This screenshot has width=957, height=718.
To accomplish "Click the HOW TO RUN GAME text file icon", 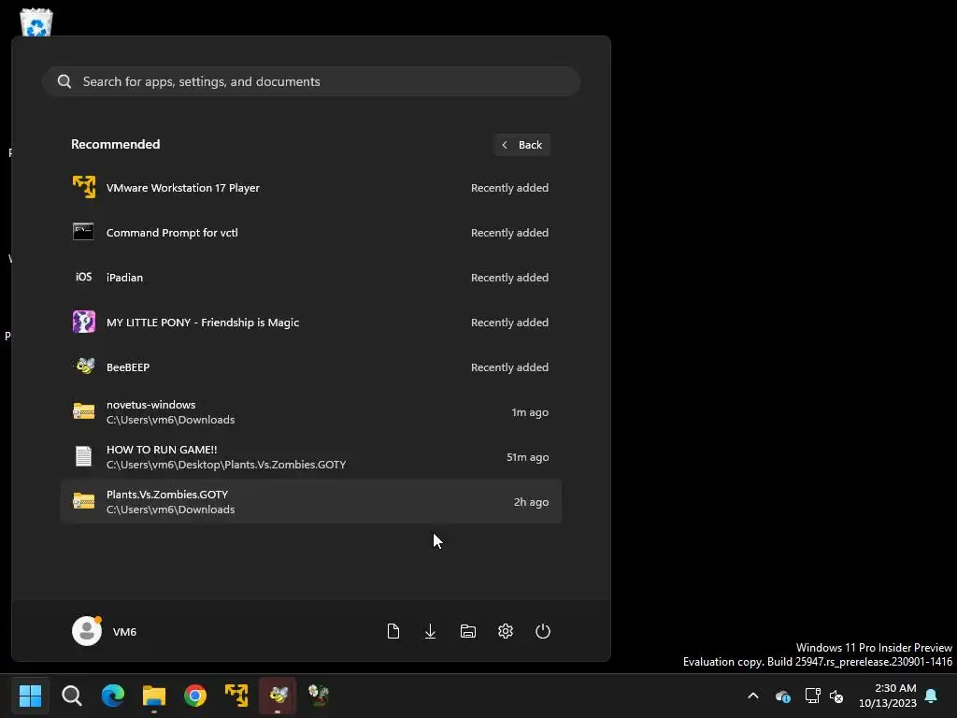I will [83, 456].
